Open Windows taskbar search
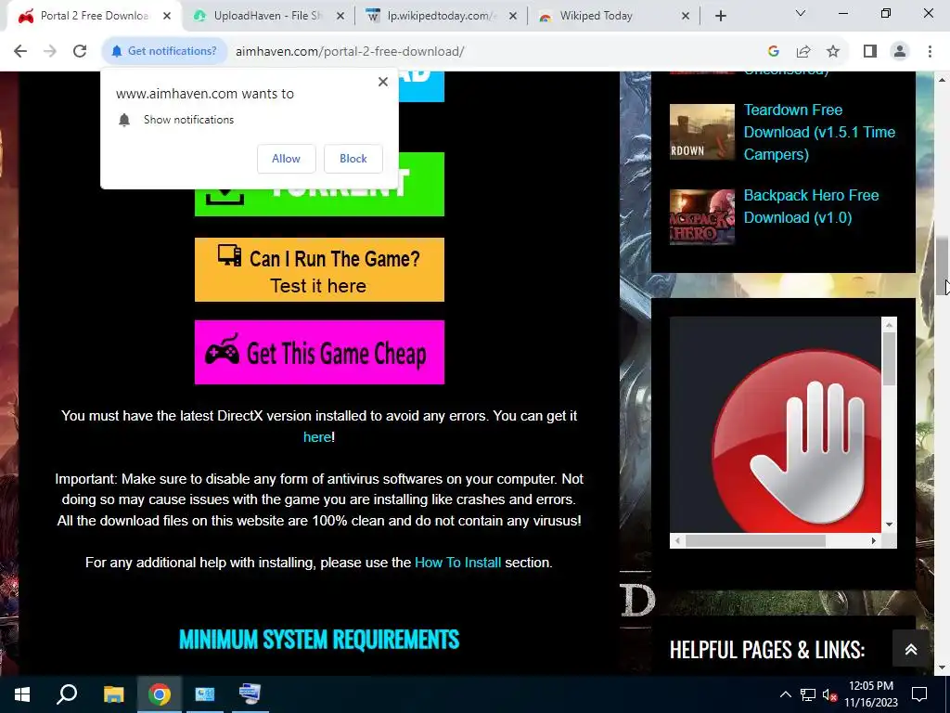 coord(67,694)
